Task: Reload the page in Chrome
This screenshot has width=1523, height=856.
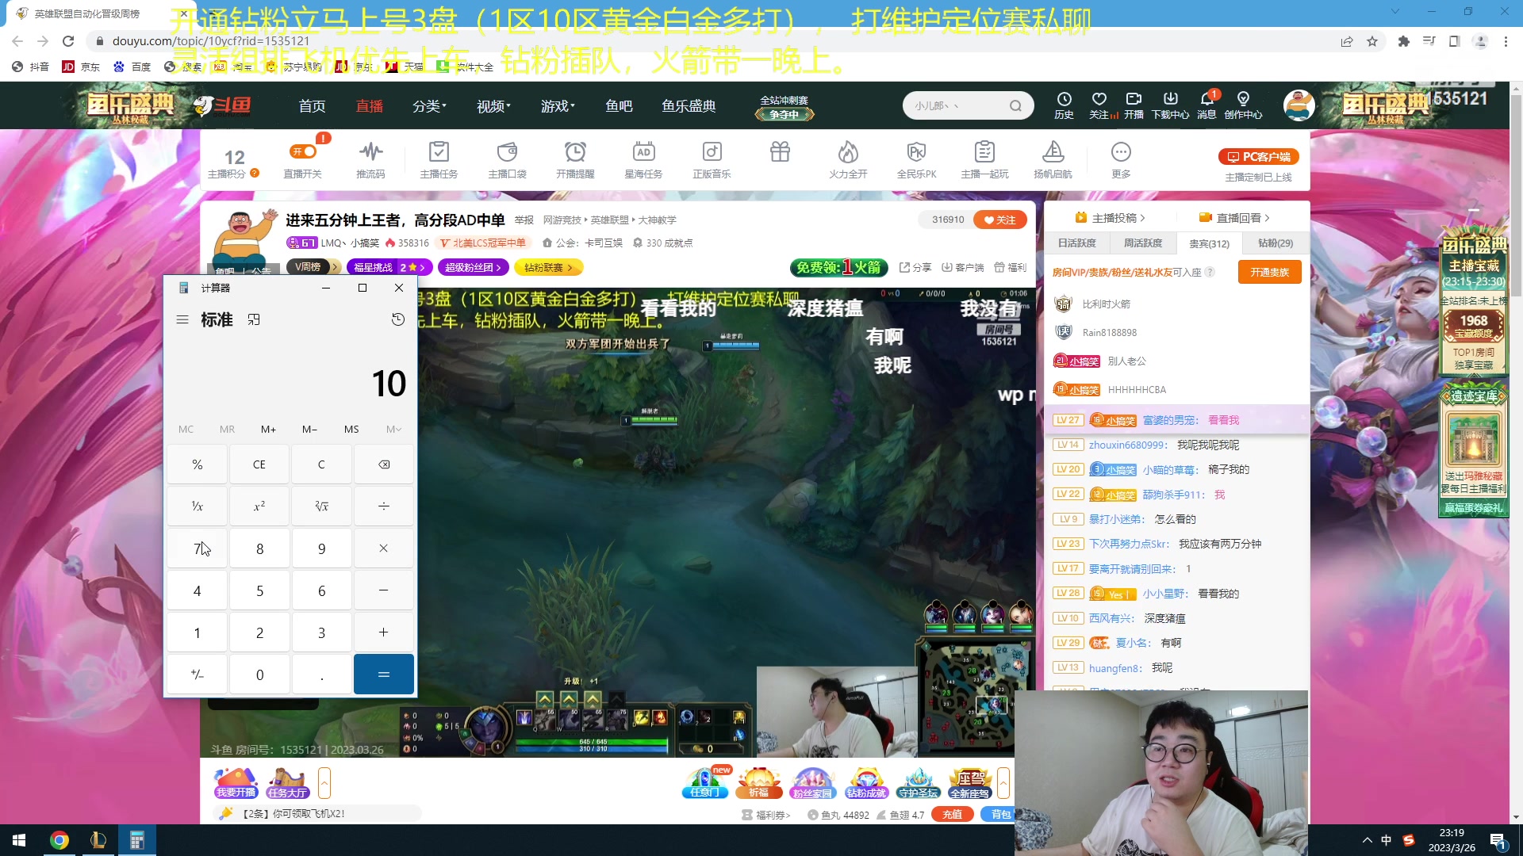Action: pos(68,41)
